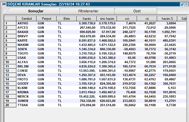Sort by the Sembol column header
The image size is (189, 122).
pyautogui.click(x=26, y=19)
